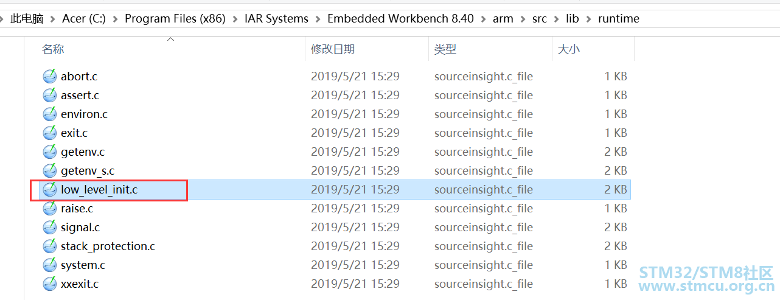Click the stack_protection.c file icon

pyautogui.click(x=50, y=246)
